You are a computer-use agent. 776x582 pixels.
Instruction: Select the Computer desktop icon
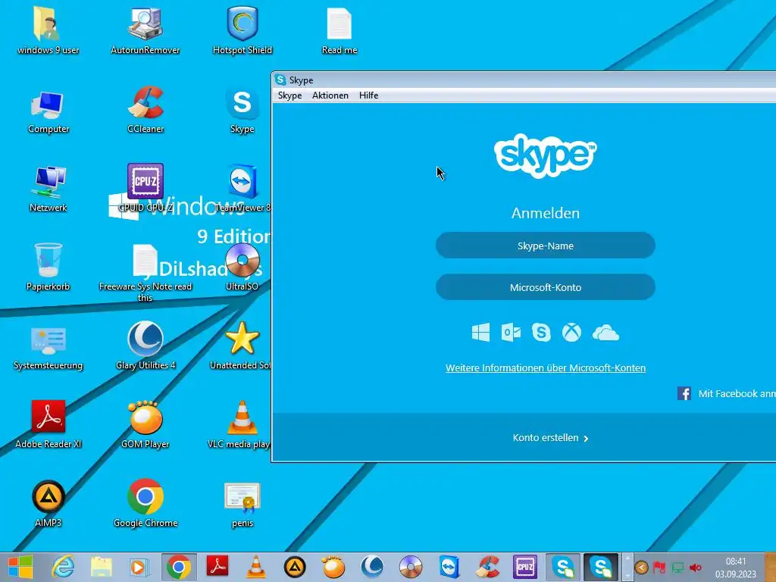pyautogui.click(x=48, y=111)
